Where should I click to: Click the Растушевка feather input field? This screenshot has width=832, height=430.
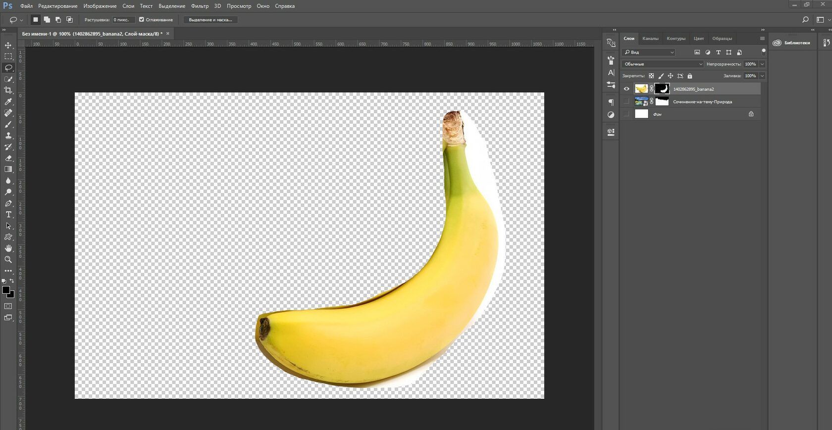pos(123,20)
